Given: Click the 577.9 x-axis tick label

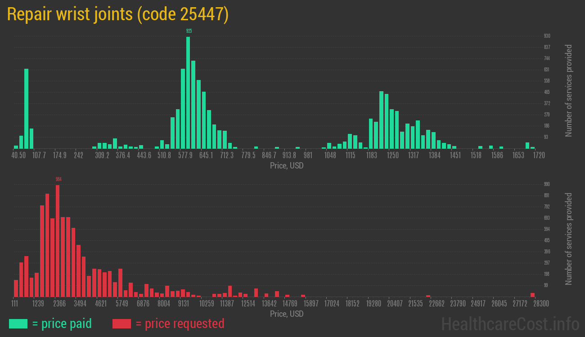Looking at the screenshot, I should click(185, 155).
